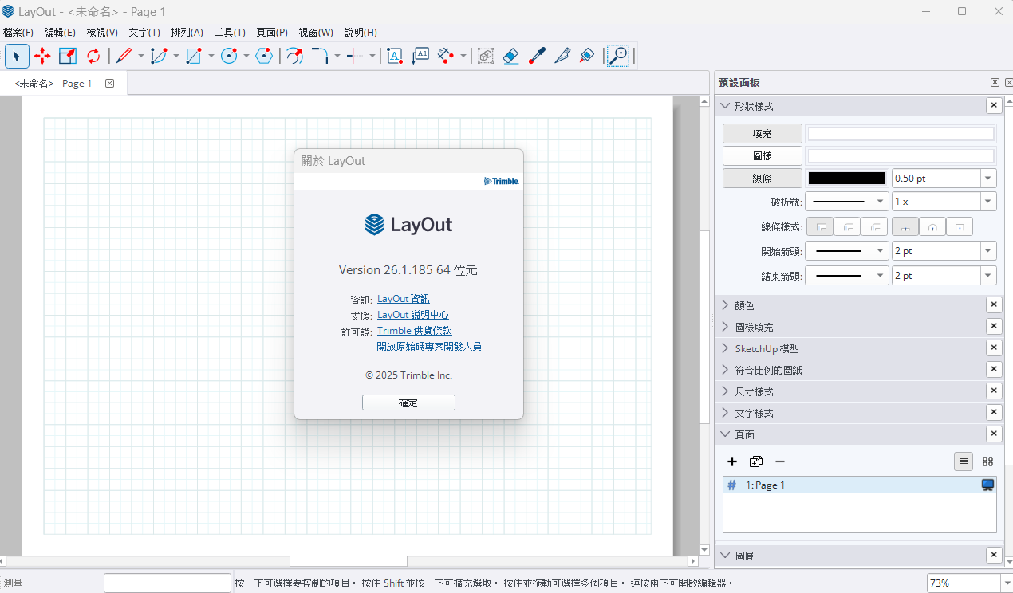
Task: Activate the Offset tool
Action: pos(294,56)
